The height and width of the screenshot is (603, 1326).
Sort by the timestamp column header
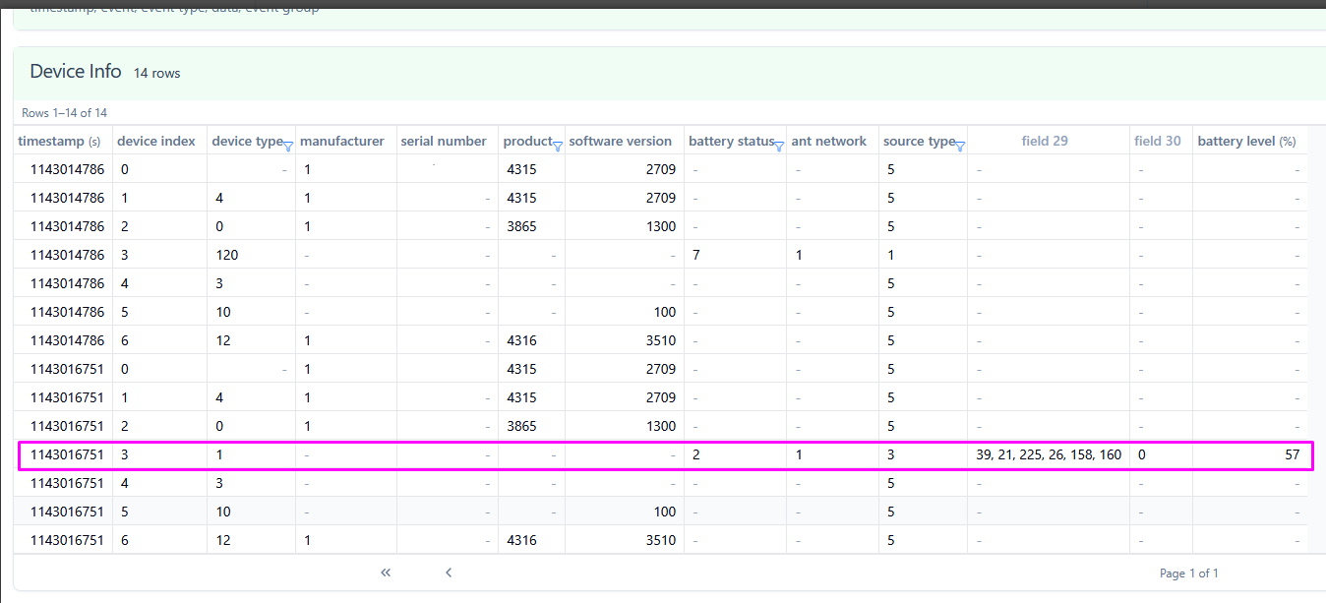tap(59, 142)
